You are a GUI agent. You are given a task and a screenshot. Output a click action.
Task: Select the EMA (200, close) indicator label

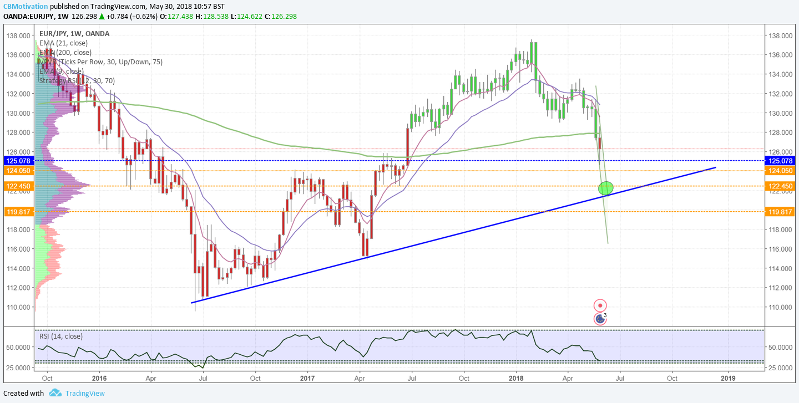pos(65,53)
